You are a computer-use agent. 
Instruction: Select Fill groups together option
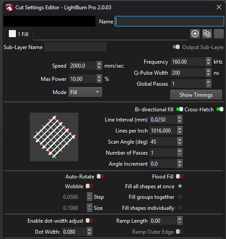coord(180,197)
